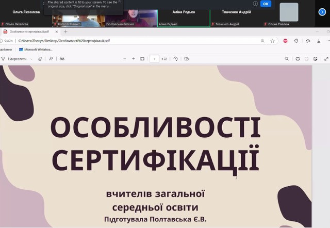Open the page view options icon
Screen dimensions: 330x228
(186, 59)
